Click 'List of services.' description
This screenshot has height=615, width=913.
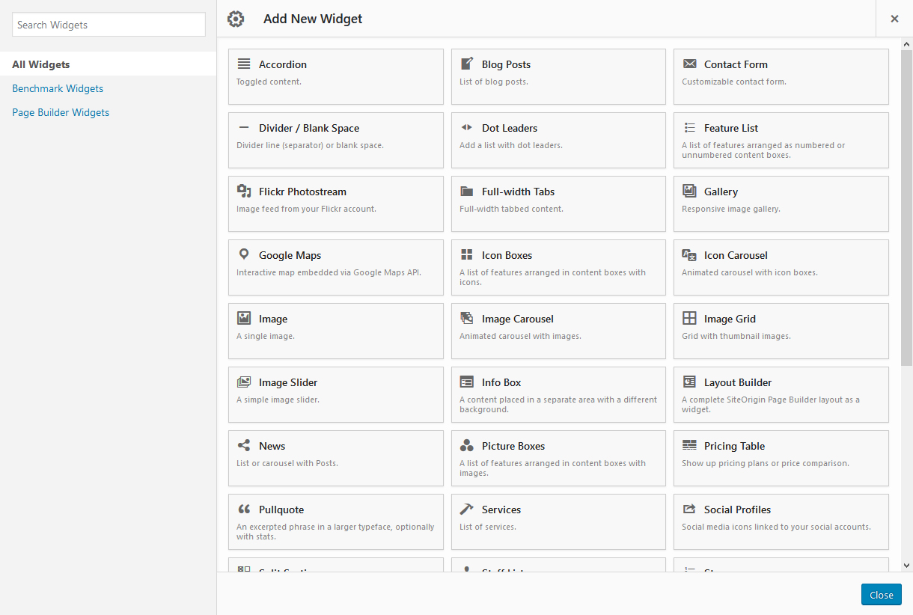(x=488, y=527)
